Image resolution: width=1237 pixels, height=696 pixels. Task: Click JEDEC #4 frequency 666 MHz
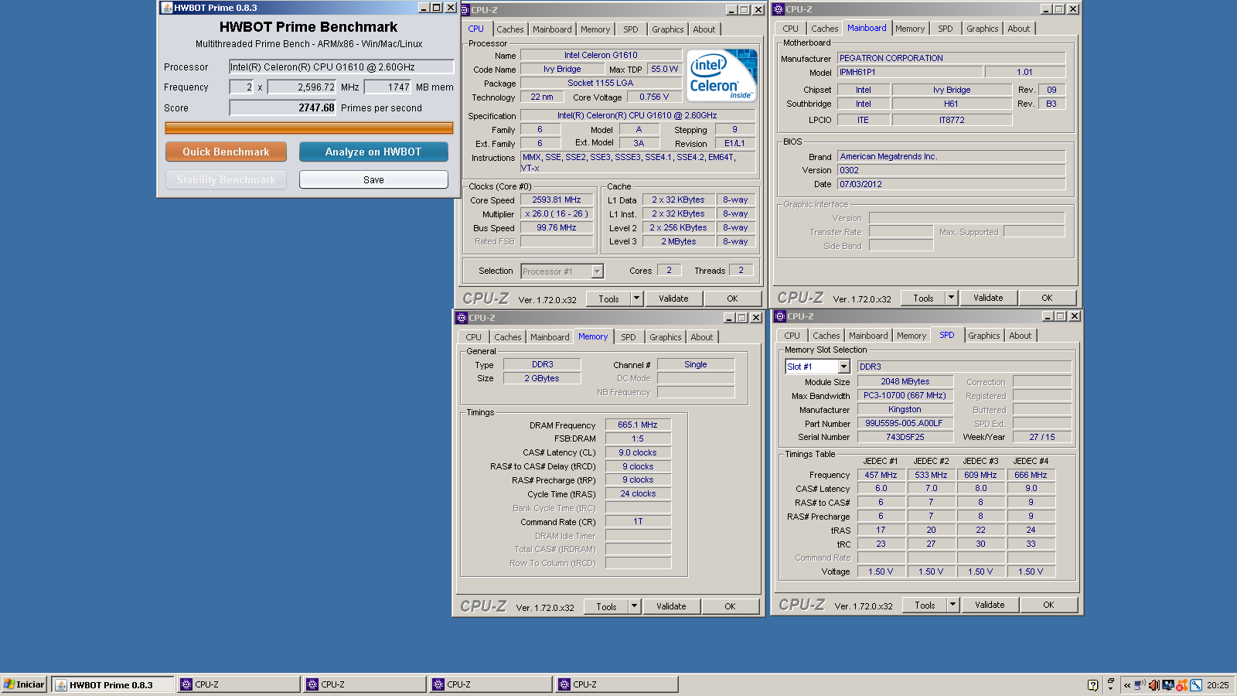[x=1031, y=475]
